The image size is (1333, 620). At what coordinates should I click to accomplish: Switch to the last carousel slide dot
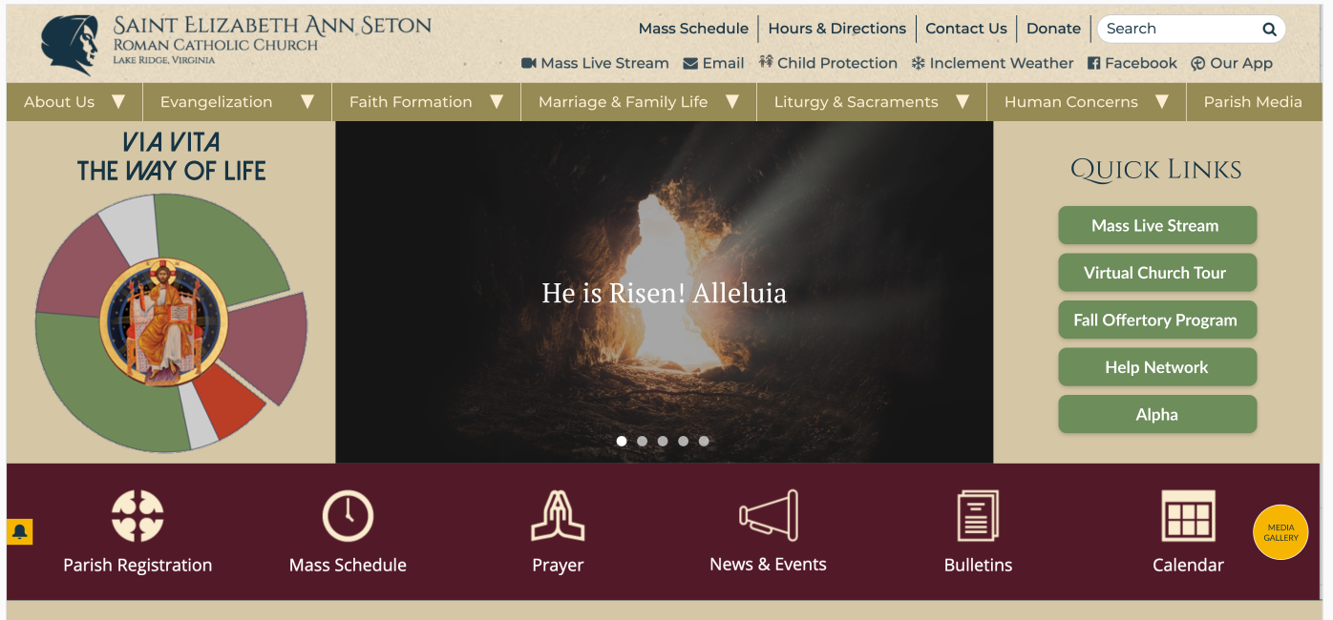point(704,441)
